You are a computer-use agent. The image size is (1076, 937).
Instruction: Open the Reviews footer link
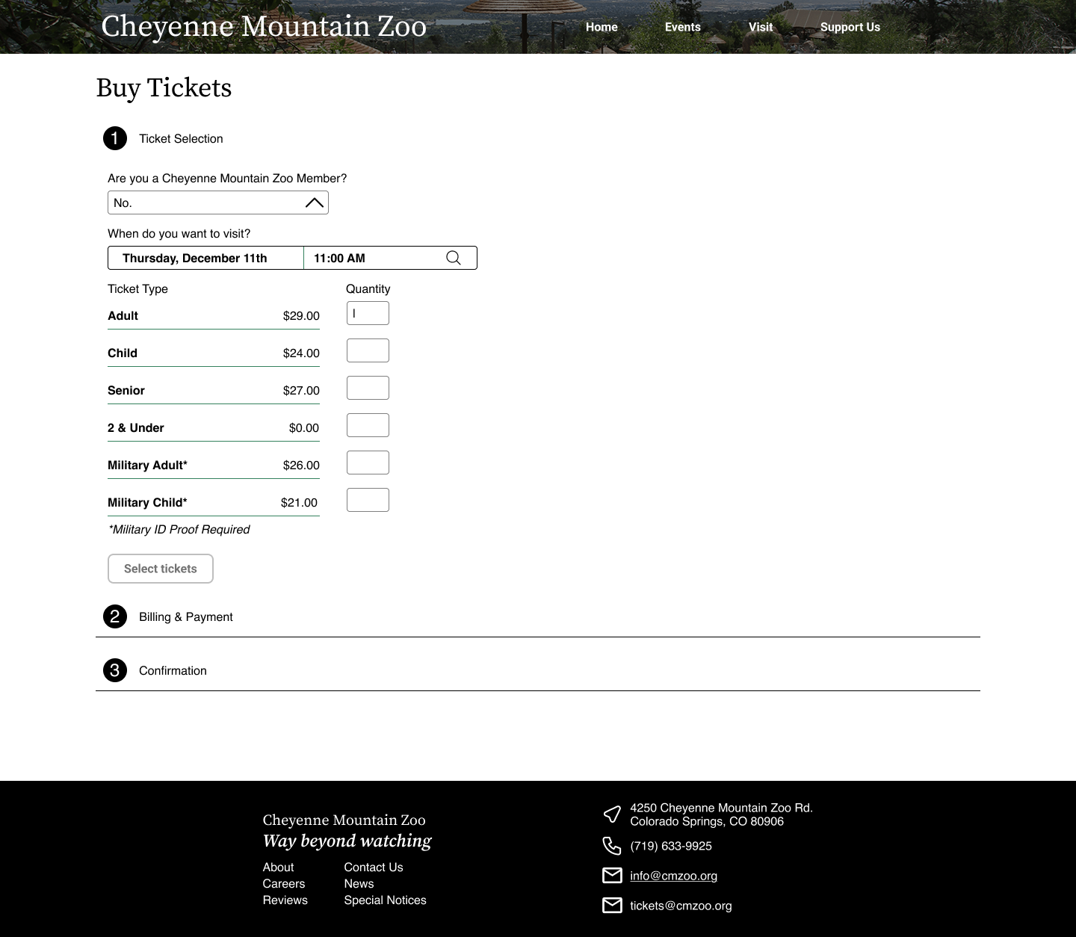coord(285,900)
